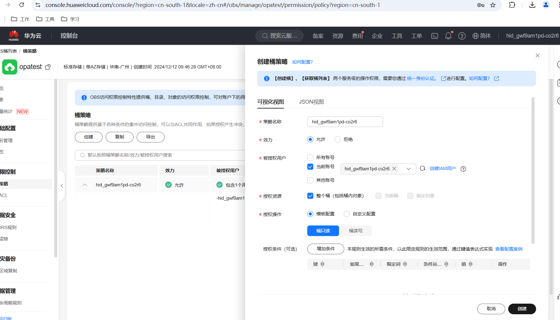Switch to 可视化视图 tab
560x320 pixels.
click(x=271, y=102)
